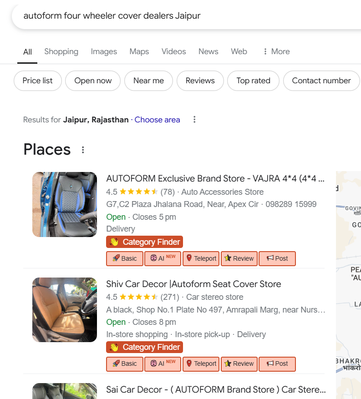
Task: Click the AI NEW button under AUTOFORM Exclusive store
Action: click(x=163, y=258)
